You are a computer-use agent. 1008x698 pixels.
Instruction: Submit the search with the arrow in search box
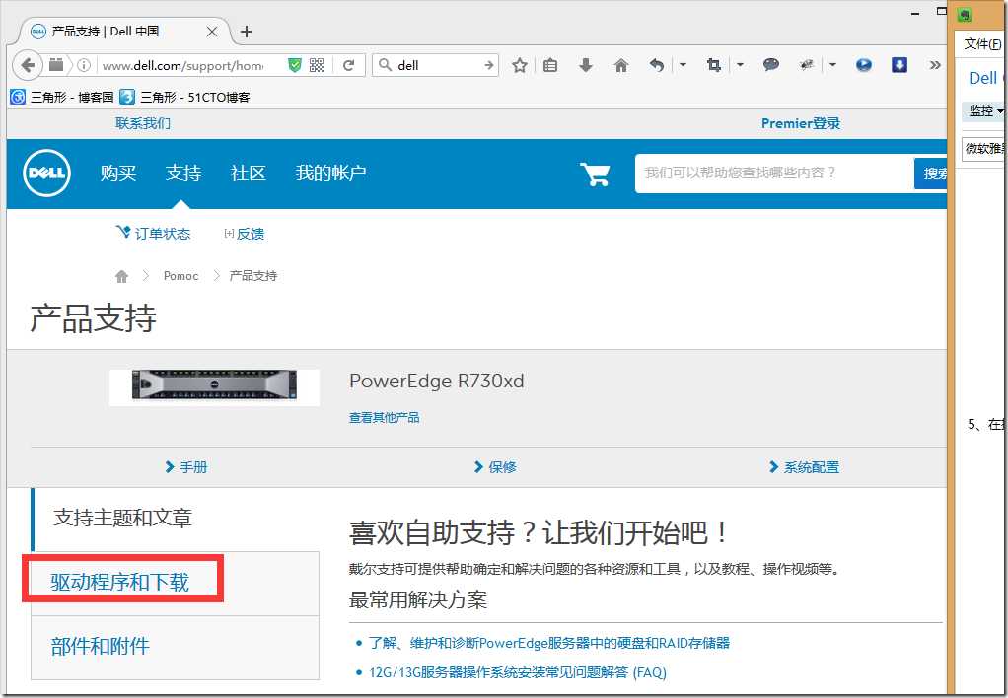click(489, 65)
